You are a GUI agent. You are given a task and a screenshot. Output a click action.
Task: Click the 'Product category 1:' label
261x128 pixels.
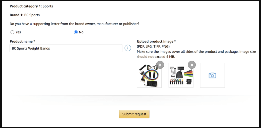[26, 6]
